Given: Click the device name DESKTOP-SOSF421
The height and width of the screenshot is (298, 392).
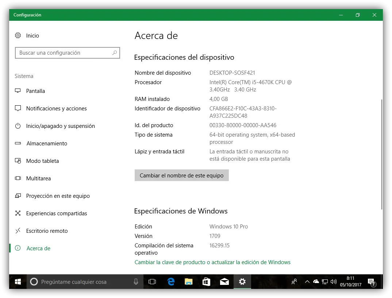Looking at the screenshot, I should 232,72.
